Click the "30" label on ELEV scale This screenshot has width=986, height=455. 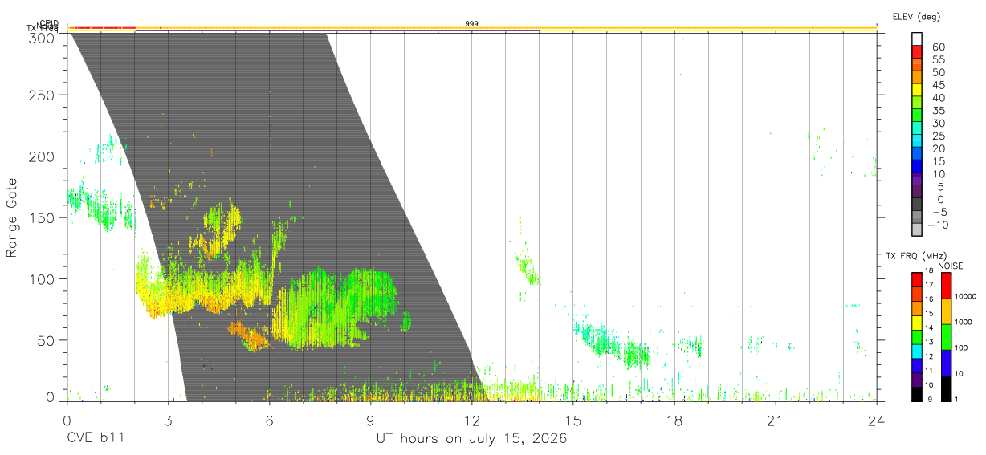[x=938, y=124]
